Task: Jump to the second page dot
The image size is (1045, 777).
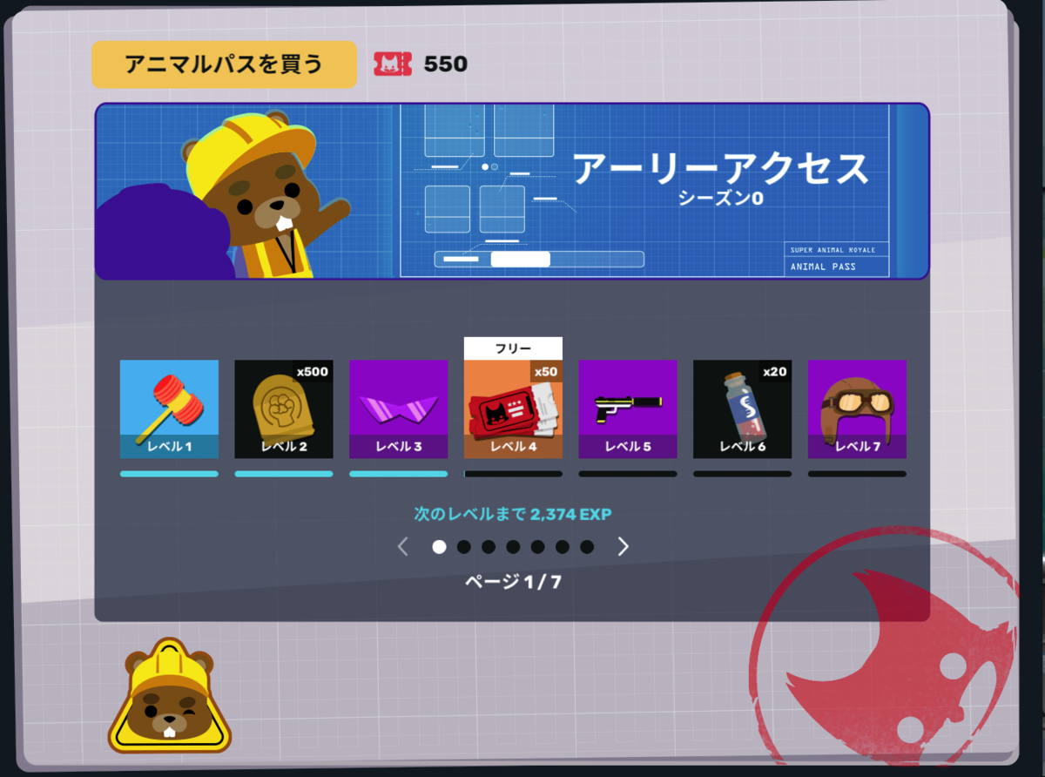Action: coord(464,546)
